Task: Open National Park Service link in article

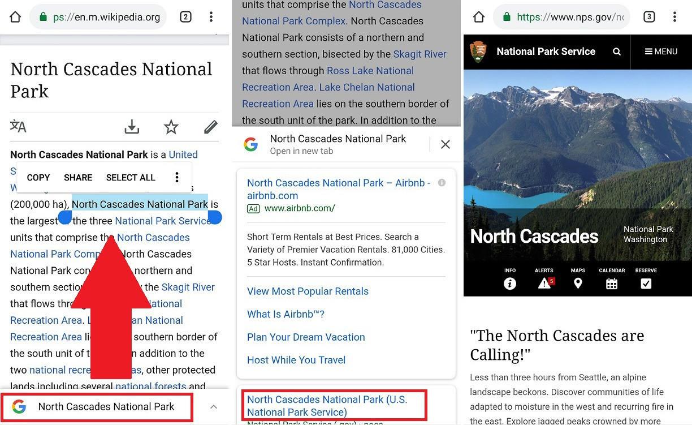Action: coord(163,221)
